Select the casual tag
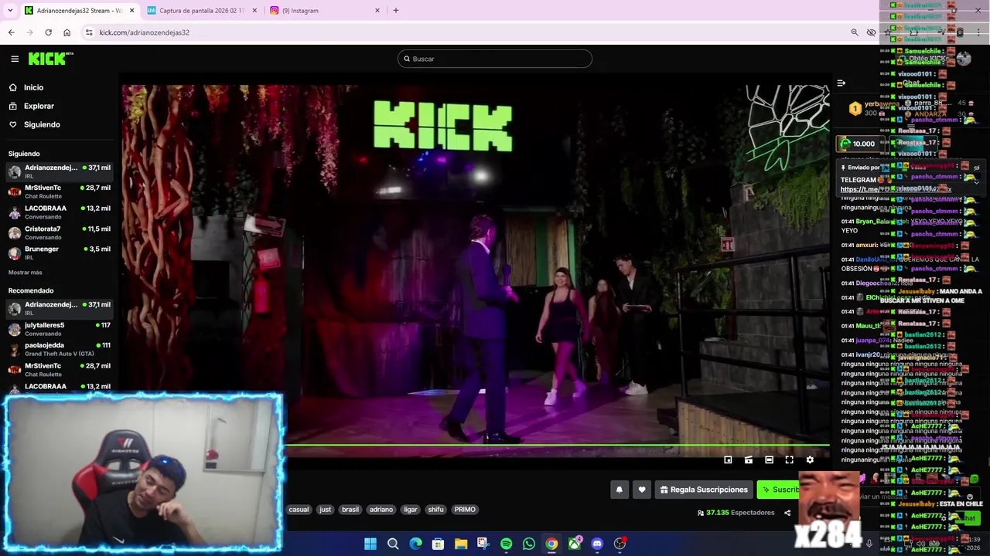This screenshot has height=556, width=990. [299, 510]
